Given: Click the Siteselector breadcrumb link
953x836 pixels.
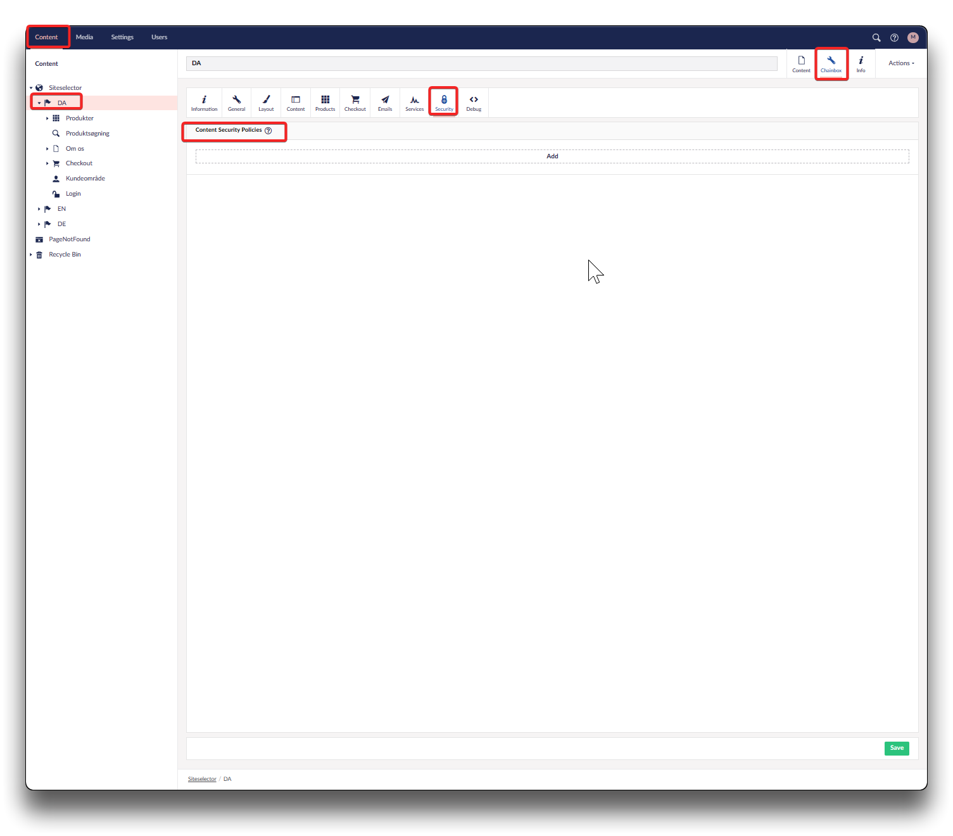Looking at the screenshot, I should tap(202, 779).
